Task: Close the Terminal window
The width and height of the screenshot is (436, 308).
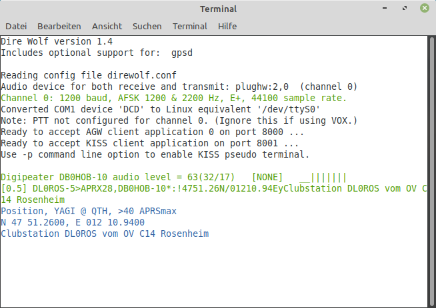Action: coord(425,9)
